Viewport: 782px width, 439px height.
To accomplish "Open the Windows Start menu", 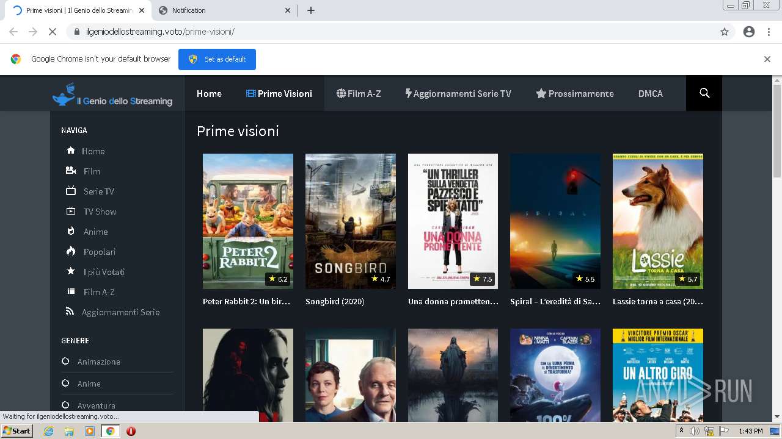I will pos(16,431).
